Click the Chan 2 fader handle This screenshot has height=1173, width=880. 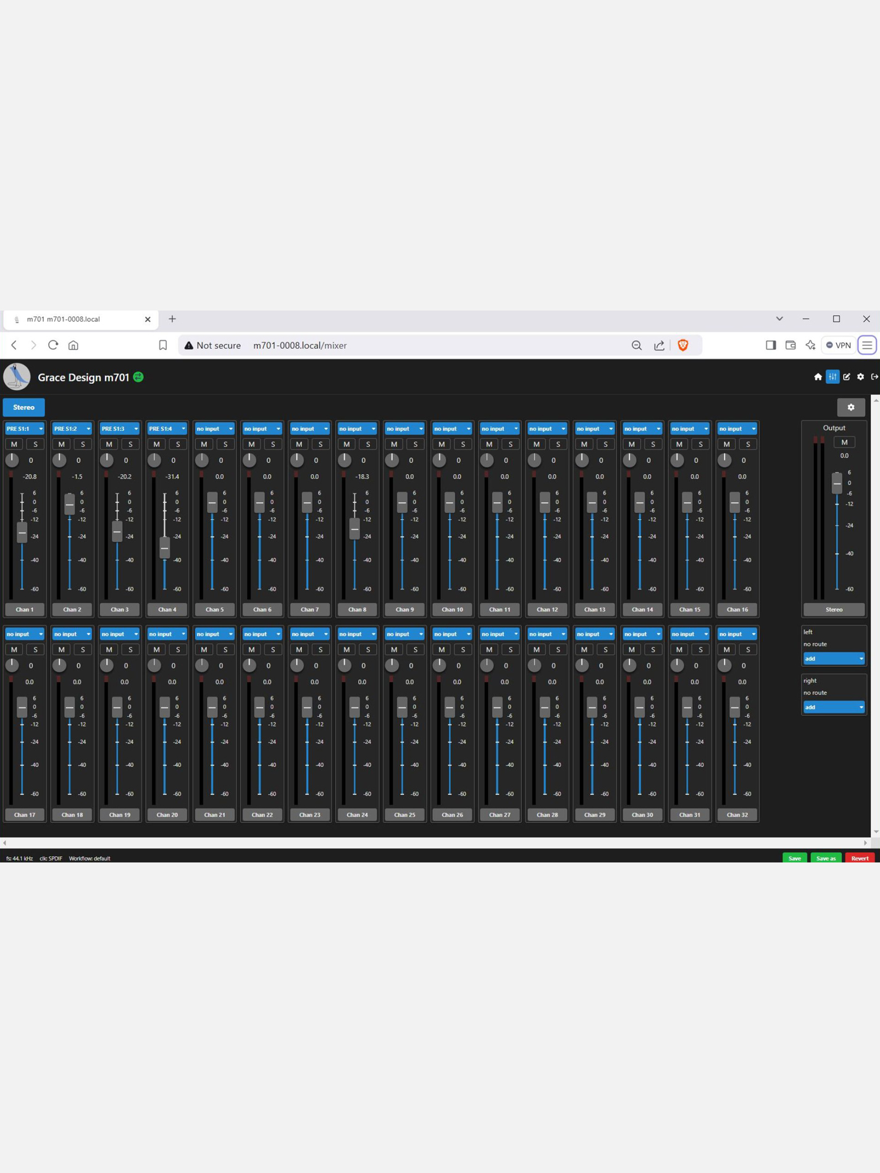(70, 504)
